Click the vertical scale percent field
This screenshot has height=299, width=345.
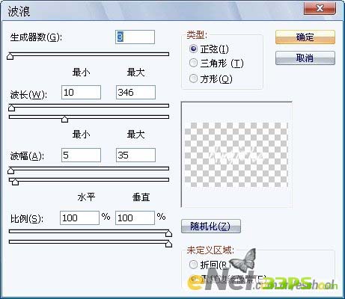(x=135, y=218)
